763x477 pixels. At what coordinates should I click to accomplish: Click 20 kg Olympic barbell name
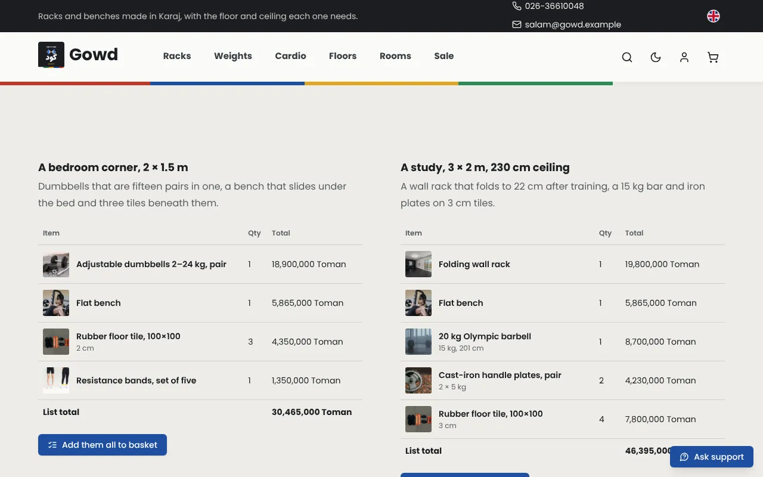tap(485, 336)
